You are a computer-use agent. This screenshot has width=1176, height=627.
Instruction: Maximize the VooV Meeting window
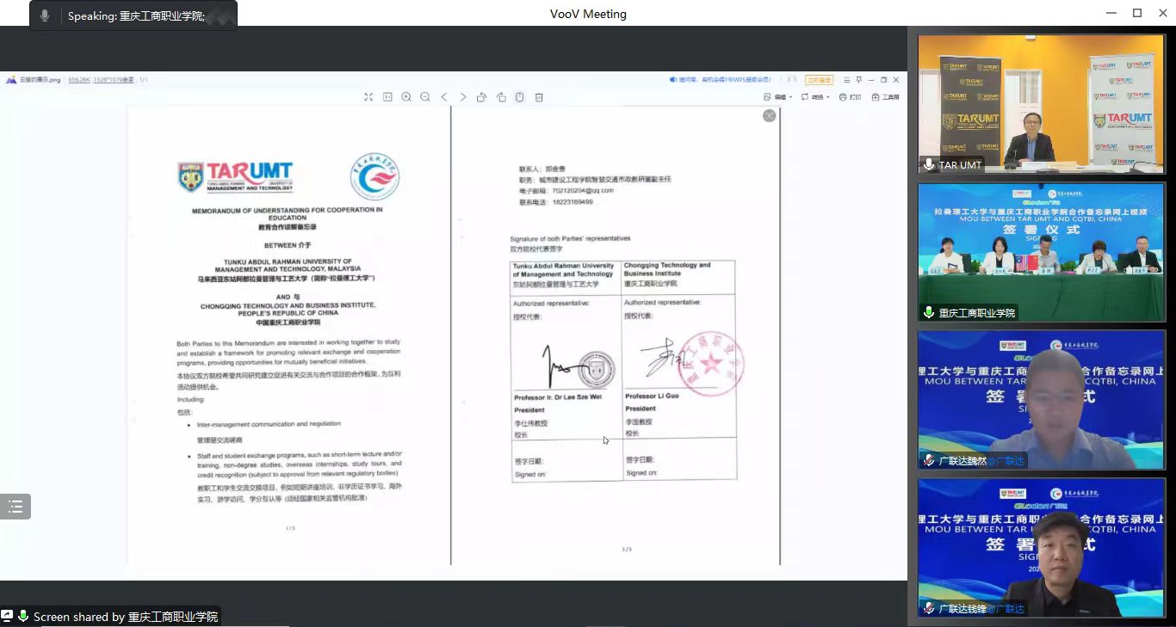pos(1137,13)
